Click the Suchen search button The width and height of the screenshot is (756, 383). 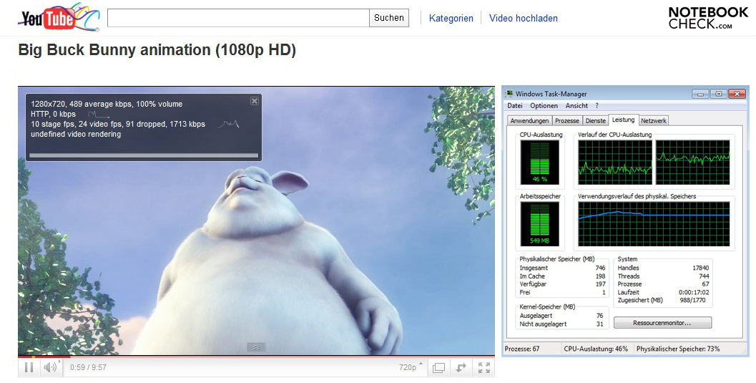coord(389,18)
